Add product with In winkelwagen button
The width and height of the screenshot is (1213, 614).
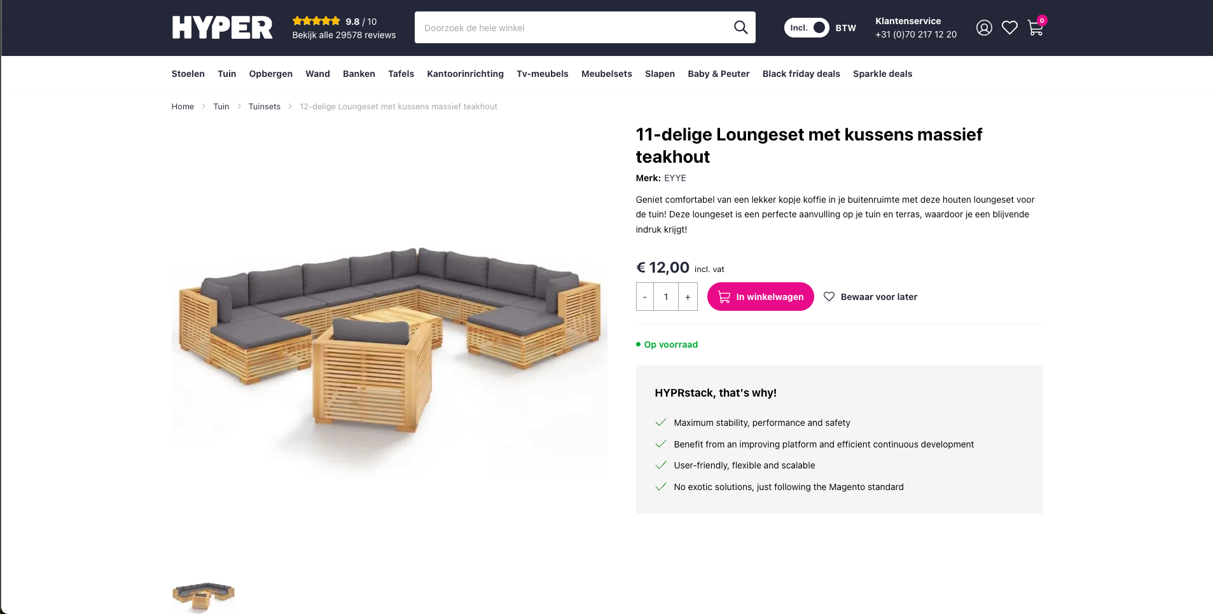point(760,297)
